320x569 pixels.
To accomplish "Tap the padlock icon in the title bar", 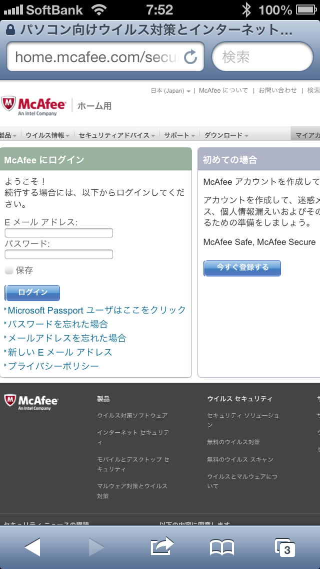I will 10,30.
